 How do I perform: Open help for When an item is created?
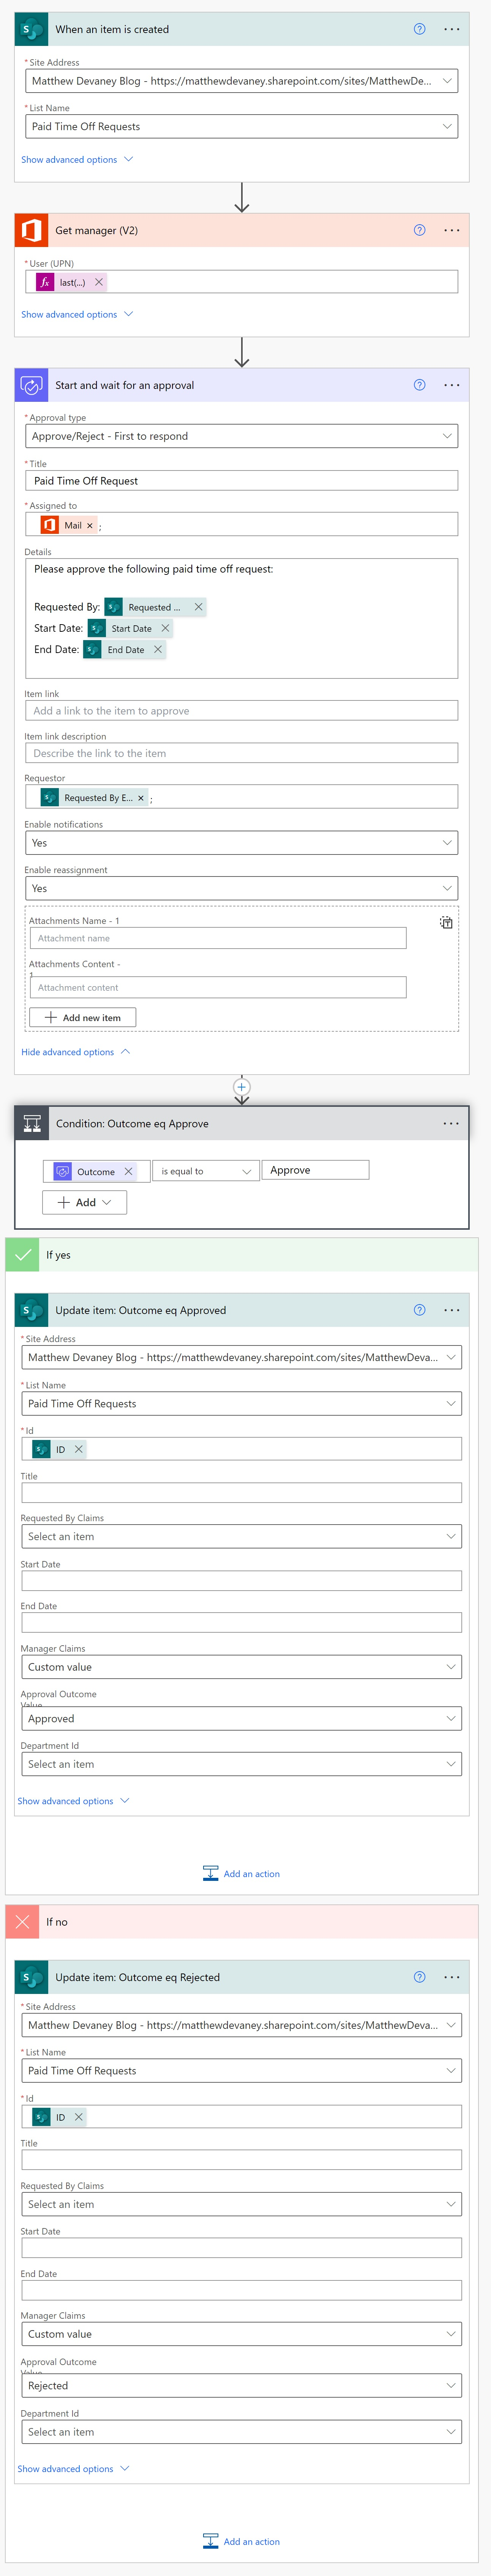click(x=419, y=29)
